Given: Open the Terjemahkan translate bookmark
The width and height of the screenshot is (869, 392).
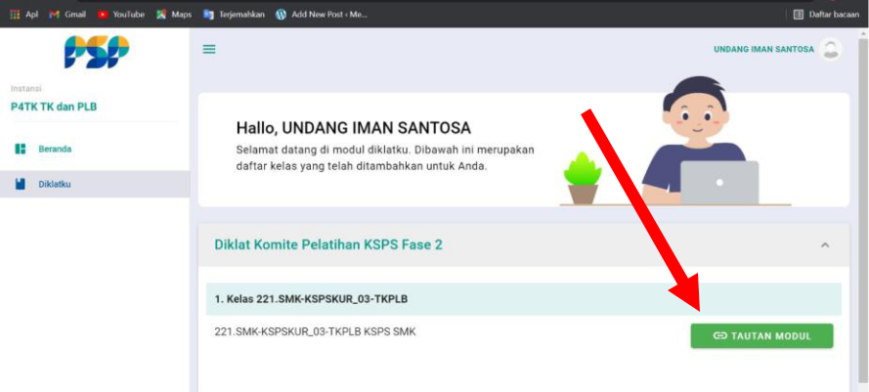Looking at the screenshot, I should pos(235,15).
